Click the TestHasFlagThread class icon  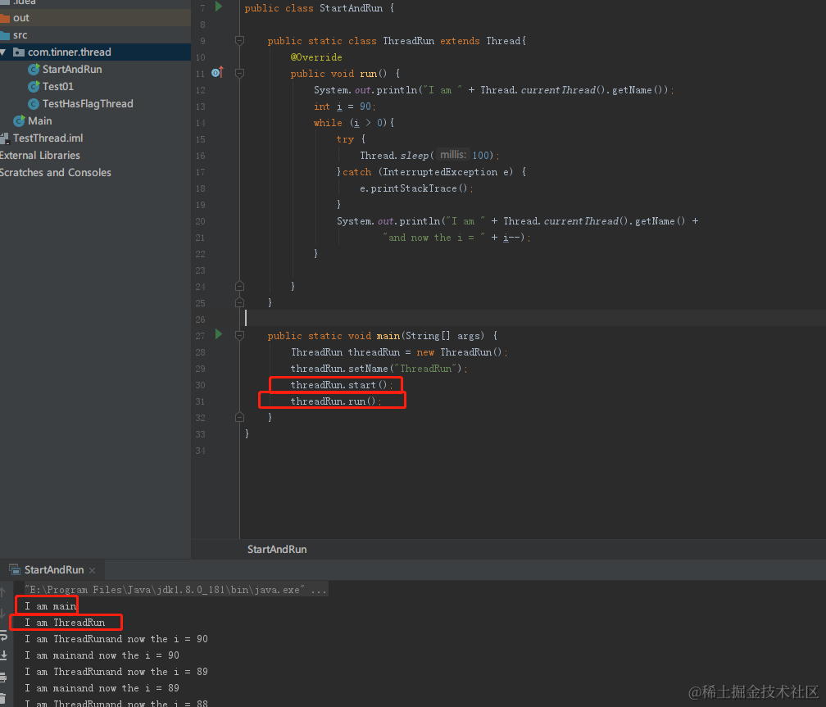pyautogui.click(x=34, y=104)
